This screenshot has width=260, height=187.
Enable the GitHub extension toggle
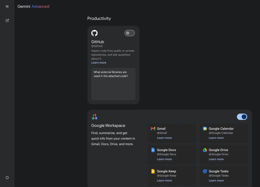130,33
